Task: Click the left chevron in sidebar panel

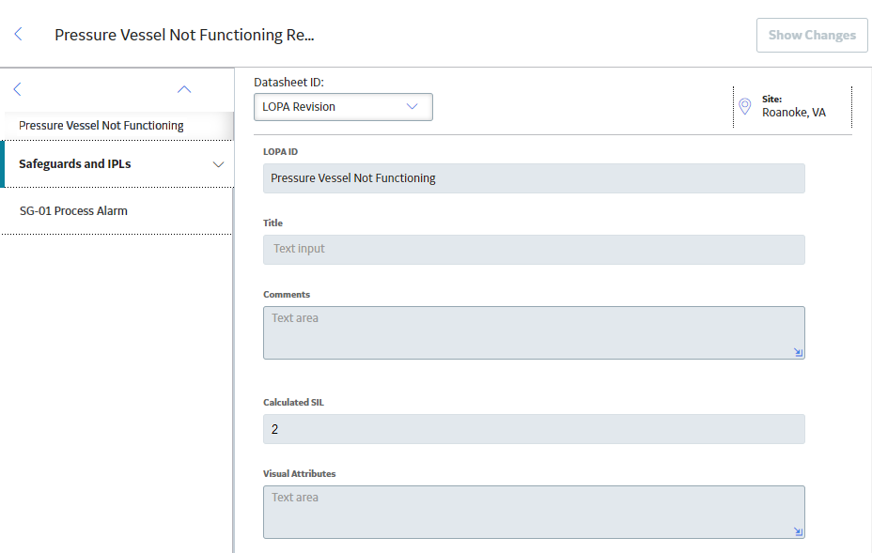Action: pos(17,89)
